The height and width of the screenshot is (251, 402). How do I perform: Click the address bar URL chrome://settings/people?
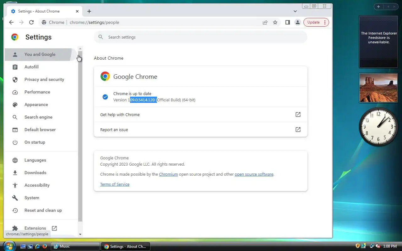click(x=94, y=22)
